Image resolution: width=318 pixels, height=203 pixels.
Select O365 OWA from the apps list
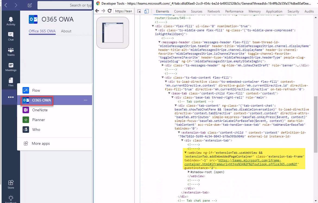[55, 100]
